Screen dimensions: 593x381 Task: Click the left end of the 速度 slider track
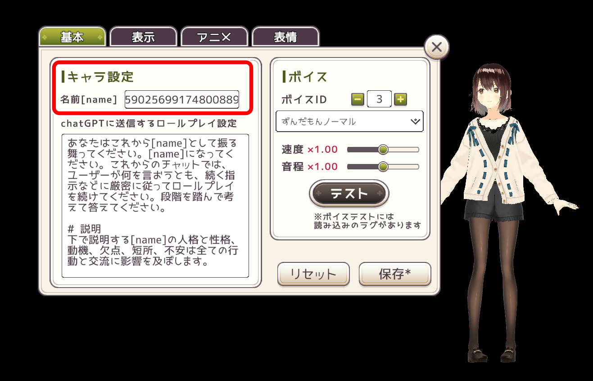pyautogui.click(x=349, y=150)
